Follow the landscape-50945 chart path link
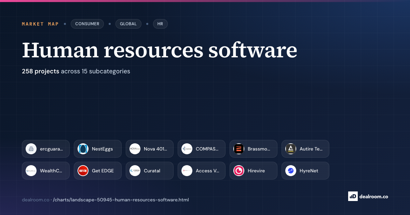The image size is (410, 215). coord(121,200)
